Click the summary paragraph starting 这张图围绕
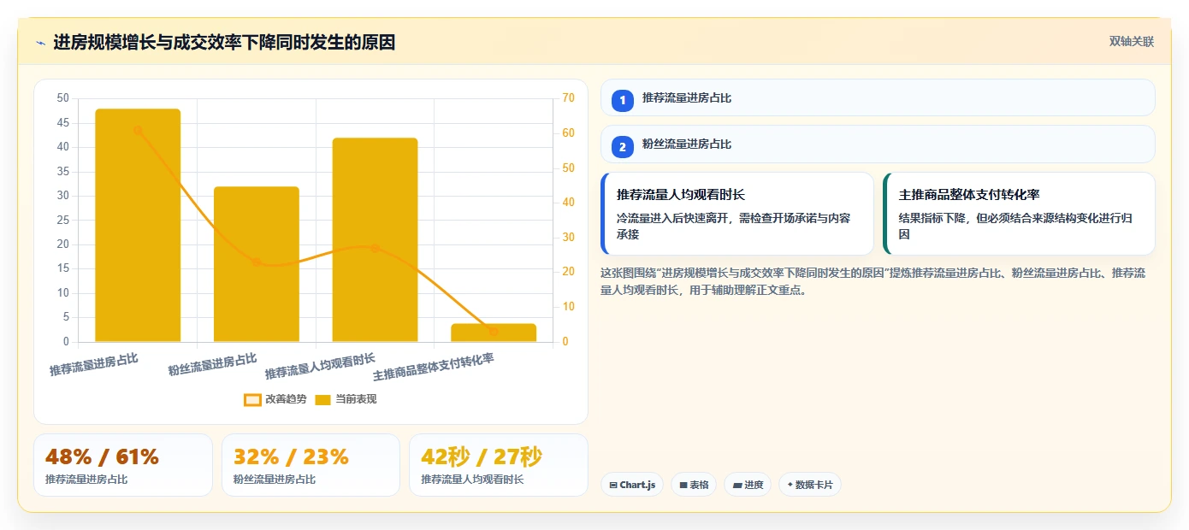This screenshot has width=1189, height=530. (x=873, y=281)
